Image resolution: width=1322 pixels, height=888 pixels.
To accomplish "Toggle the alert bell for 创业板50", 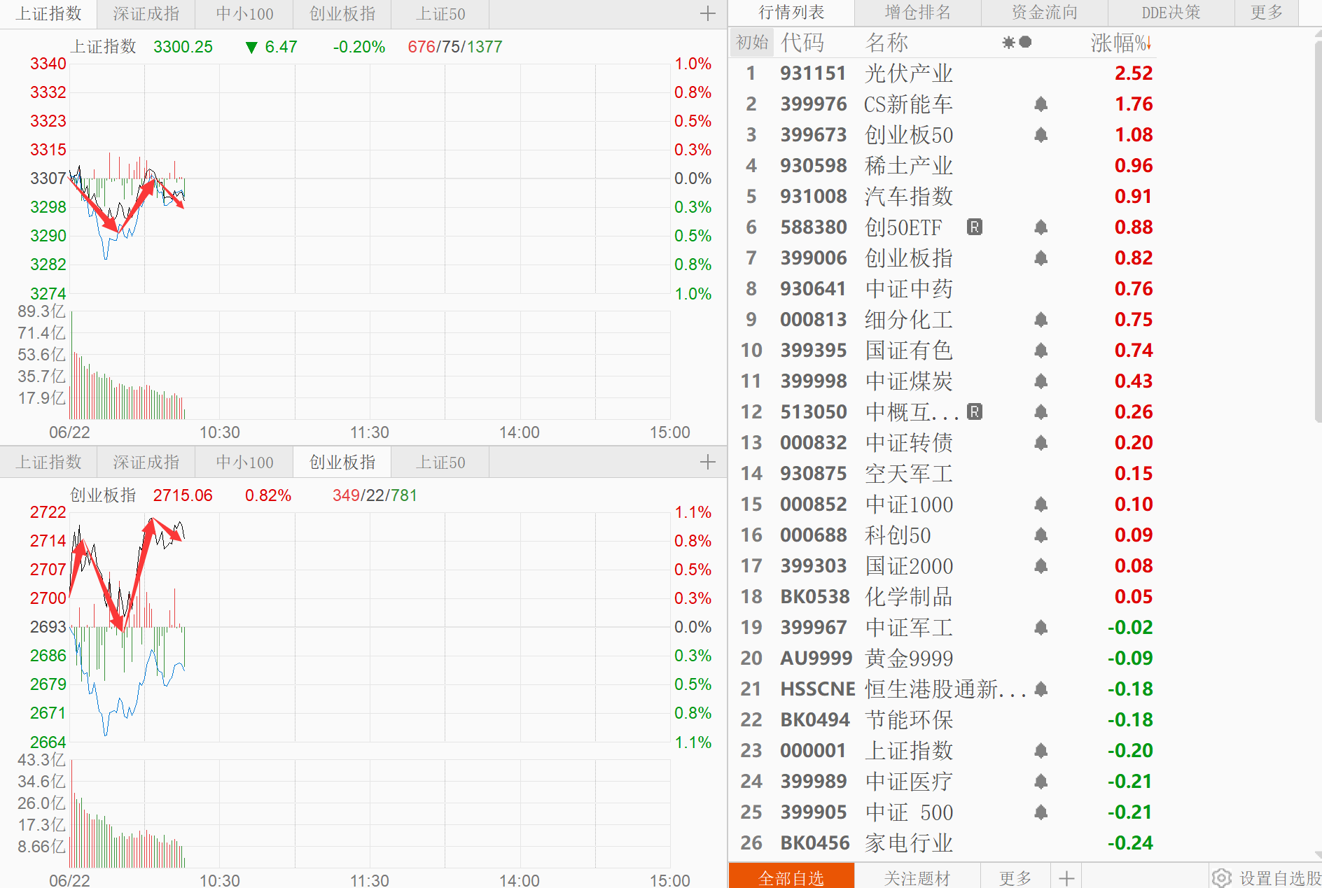I will pos(1041,135).
